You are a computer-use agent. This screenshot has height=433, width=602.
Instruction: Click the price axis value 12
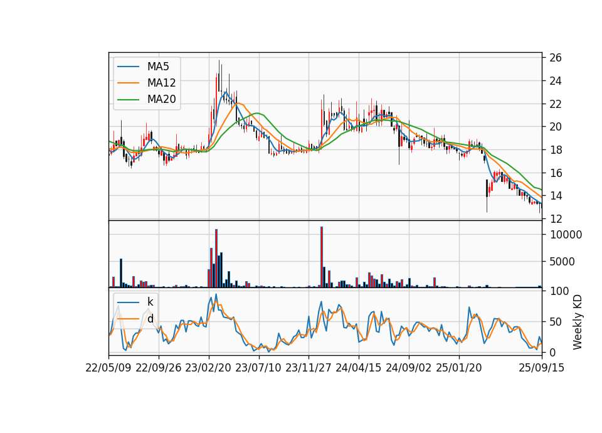[556, 219]
